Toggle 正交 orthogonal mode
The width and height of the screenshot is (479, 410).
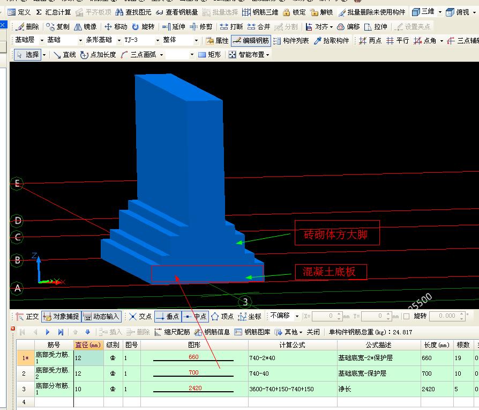click(x=27, y=317)
